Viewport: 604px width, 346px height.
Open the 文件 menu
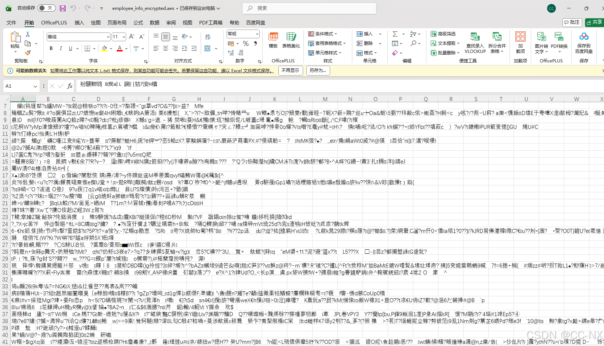[11, 23]
